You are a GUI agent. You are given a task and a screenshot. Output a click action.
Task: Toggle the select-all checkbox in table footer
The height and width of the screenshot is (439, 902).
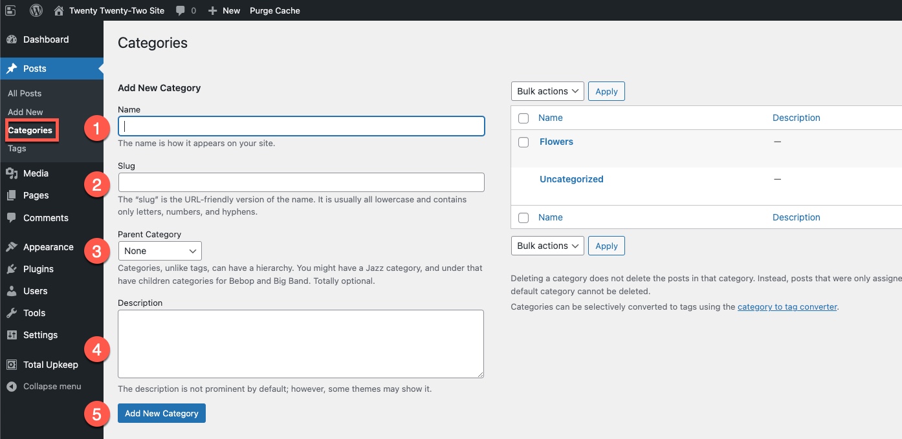tap(523, 218)
